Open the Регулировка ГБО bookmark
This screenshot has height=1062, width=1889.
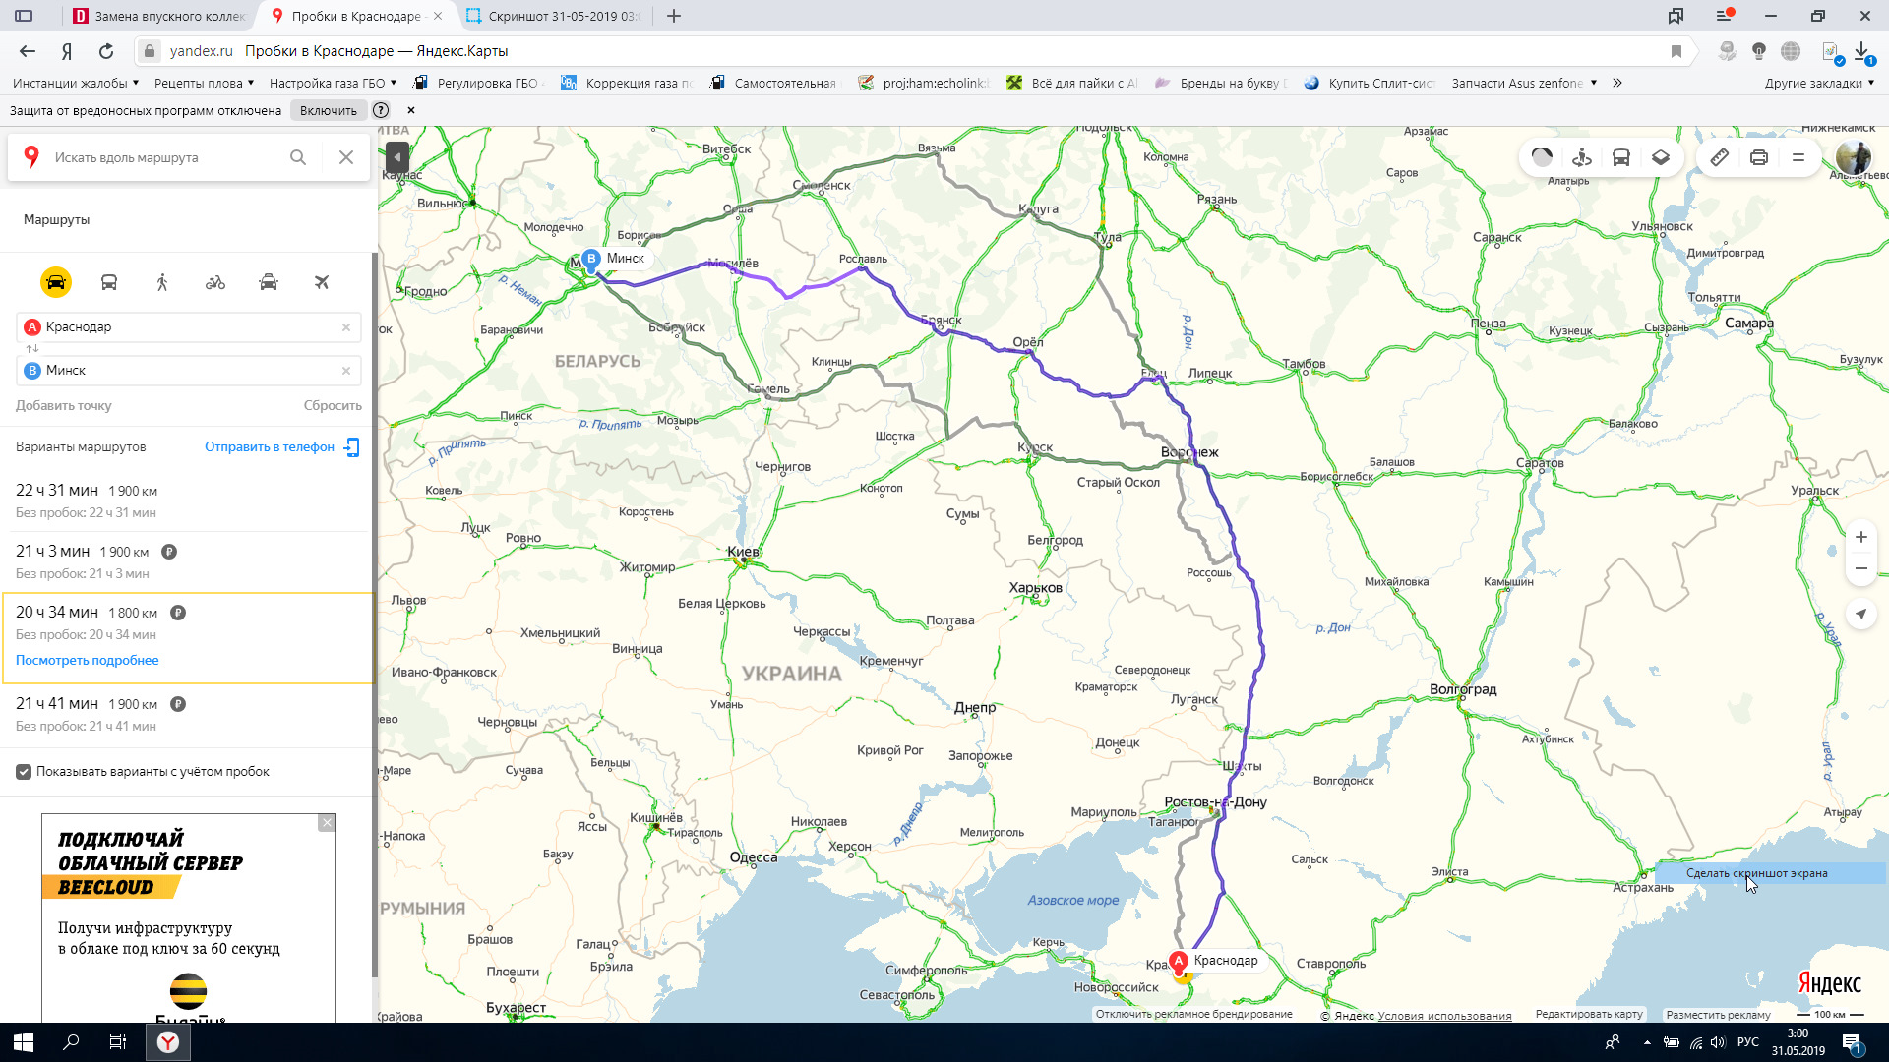(476, 83)
